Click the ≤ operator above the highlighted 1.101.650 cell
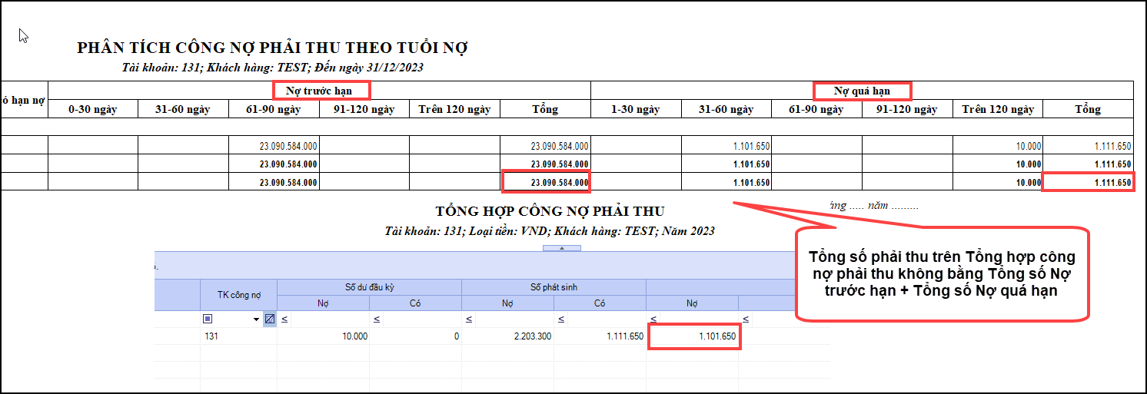 (x=653, y=319)
